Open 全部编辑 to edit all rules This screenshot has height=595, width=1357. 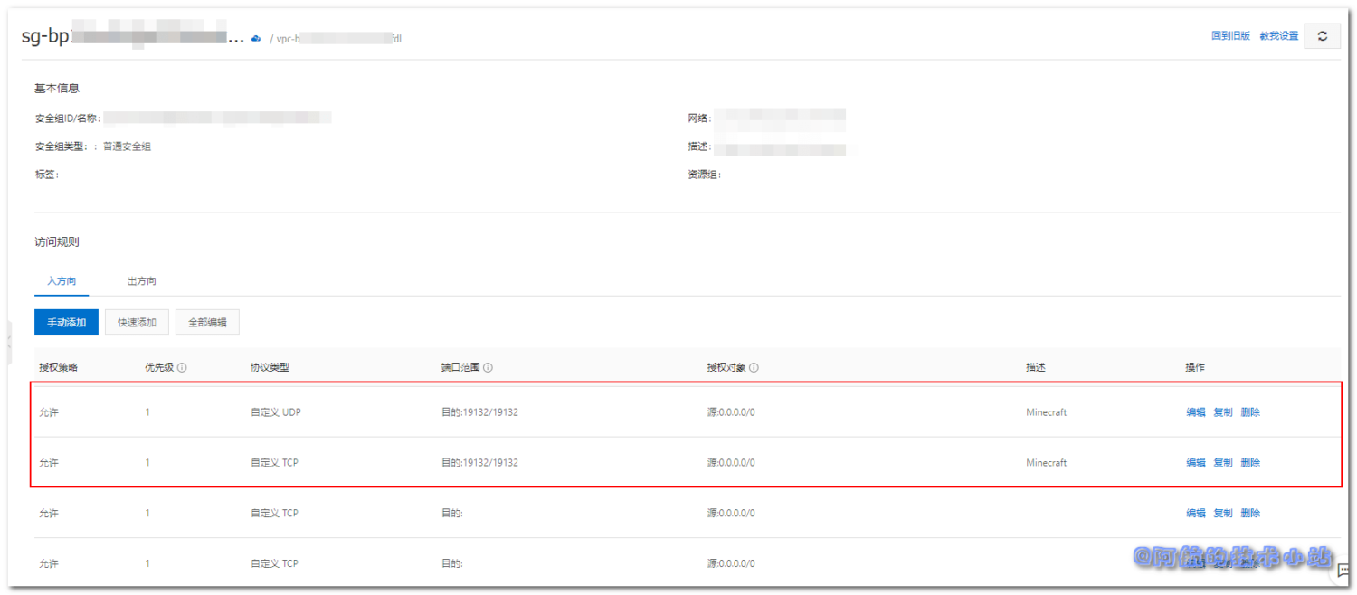point(207,322)
